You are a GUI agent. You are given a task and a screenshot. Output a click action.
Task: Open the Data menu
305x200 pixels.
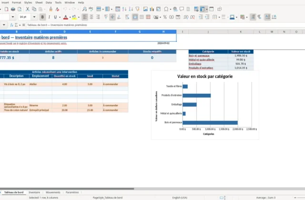point(49,2)
